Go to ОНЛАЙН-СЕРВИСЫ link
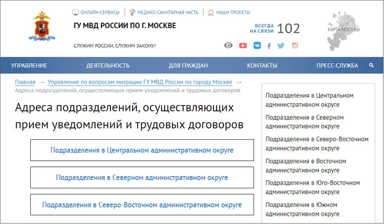 100,13
